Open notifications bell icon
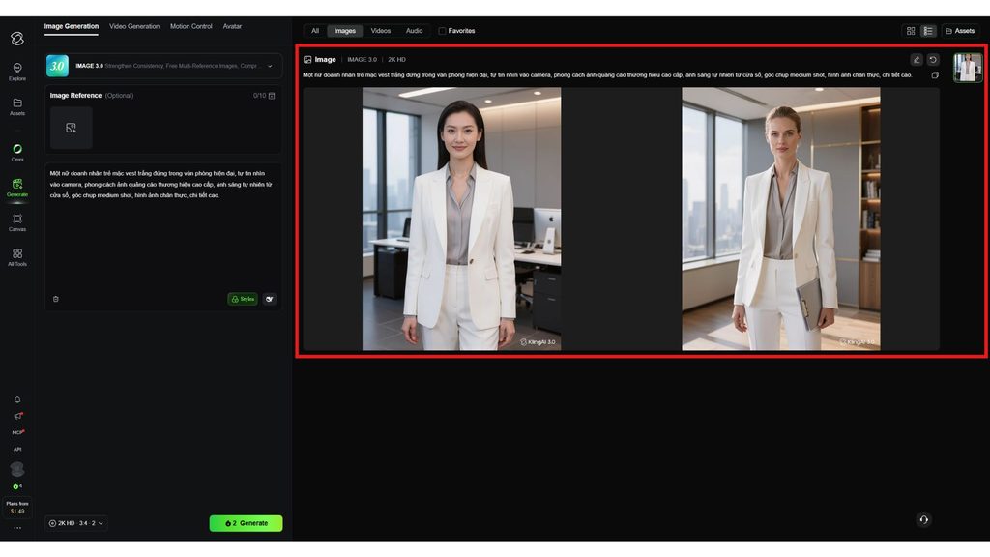 tap(17, 399)
